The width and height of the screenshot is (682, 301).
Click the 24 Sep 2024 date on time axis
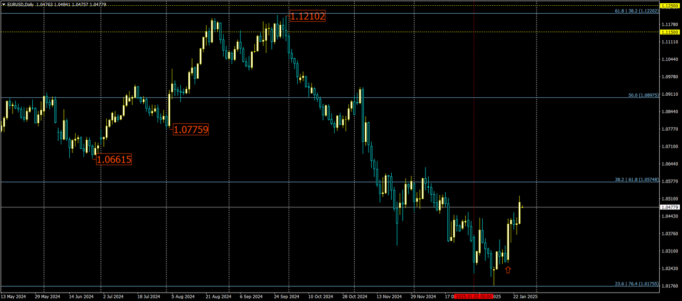click(x=287, y=296)
